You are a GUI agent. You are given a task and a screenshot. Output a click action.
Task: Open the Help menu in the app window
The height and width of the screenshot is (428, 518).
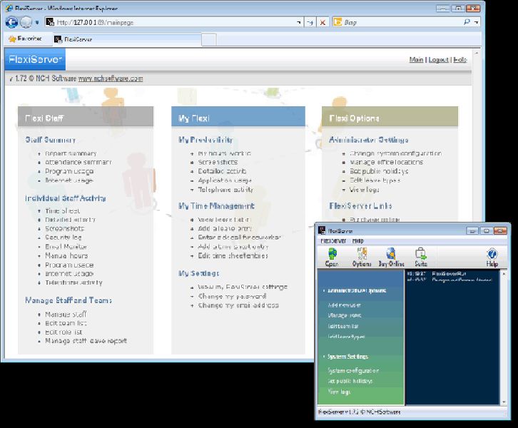(x=357, y=241)
